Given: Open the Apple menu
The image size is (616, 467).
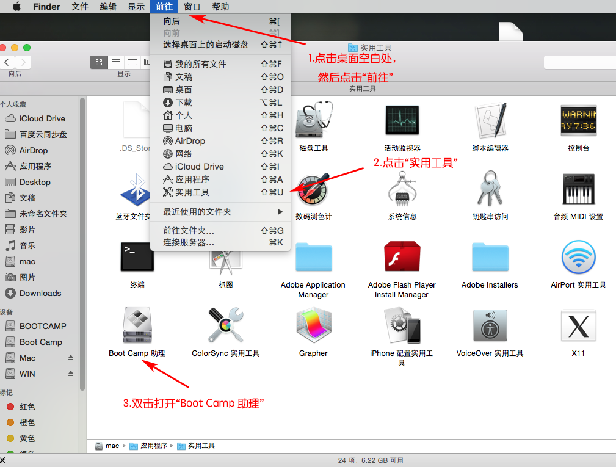Looking at the screenshot, I should pyautogui.click(x=16, y=7).
